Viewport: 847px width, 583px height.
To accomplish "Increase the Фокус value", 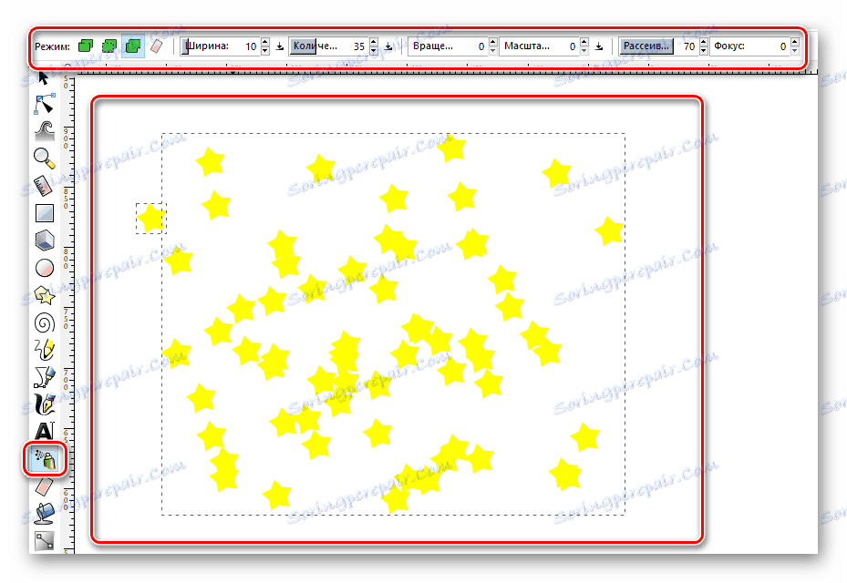I will click(x=795, y=42).
